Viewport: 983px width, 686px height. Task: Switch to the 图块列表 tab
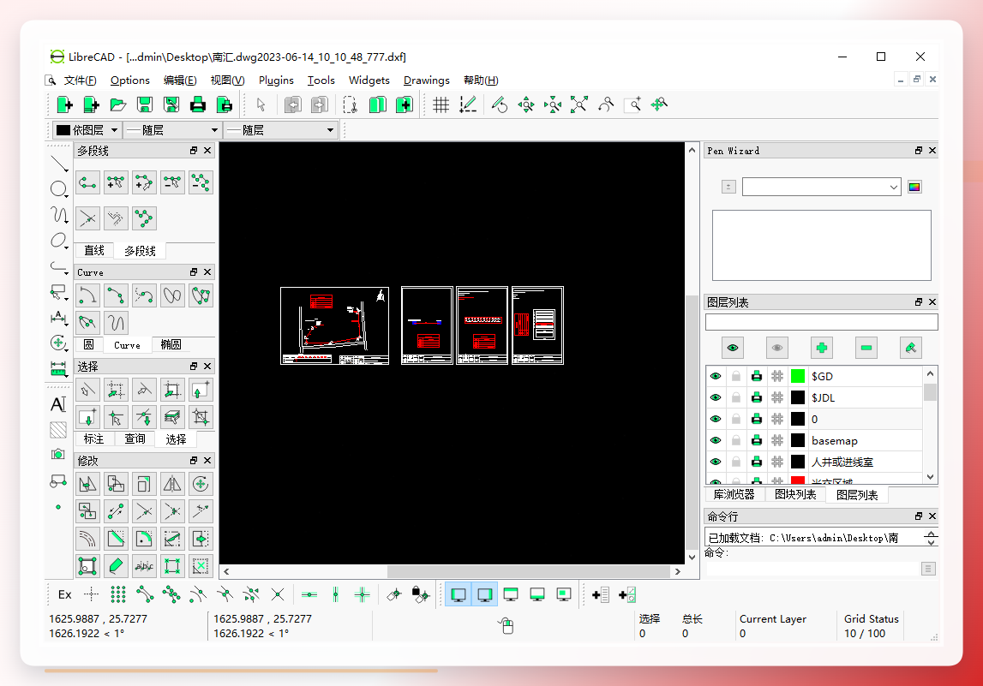[x=795, y=494]
